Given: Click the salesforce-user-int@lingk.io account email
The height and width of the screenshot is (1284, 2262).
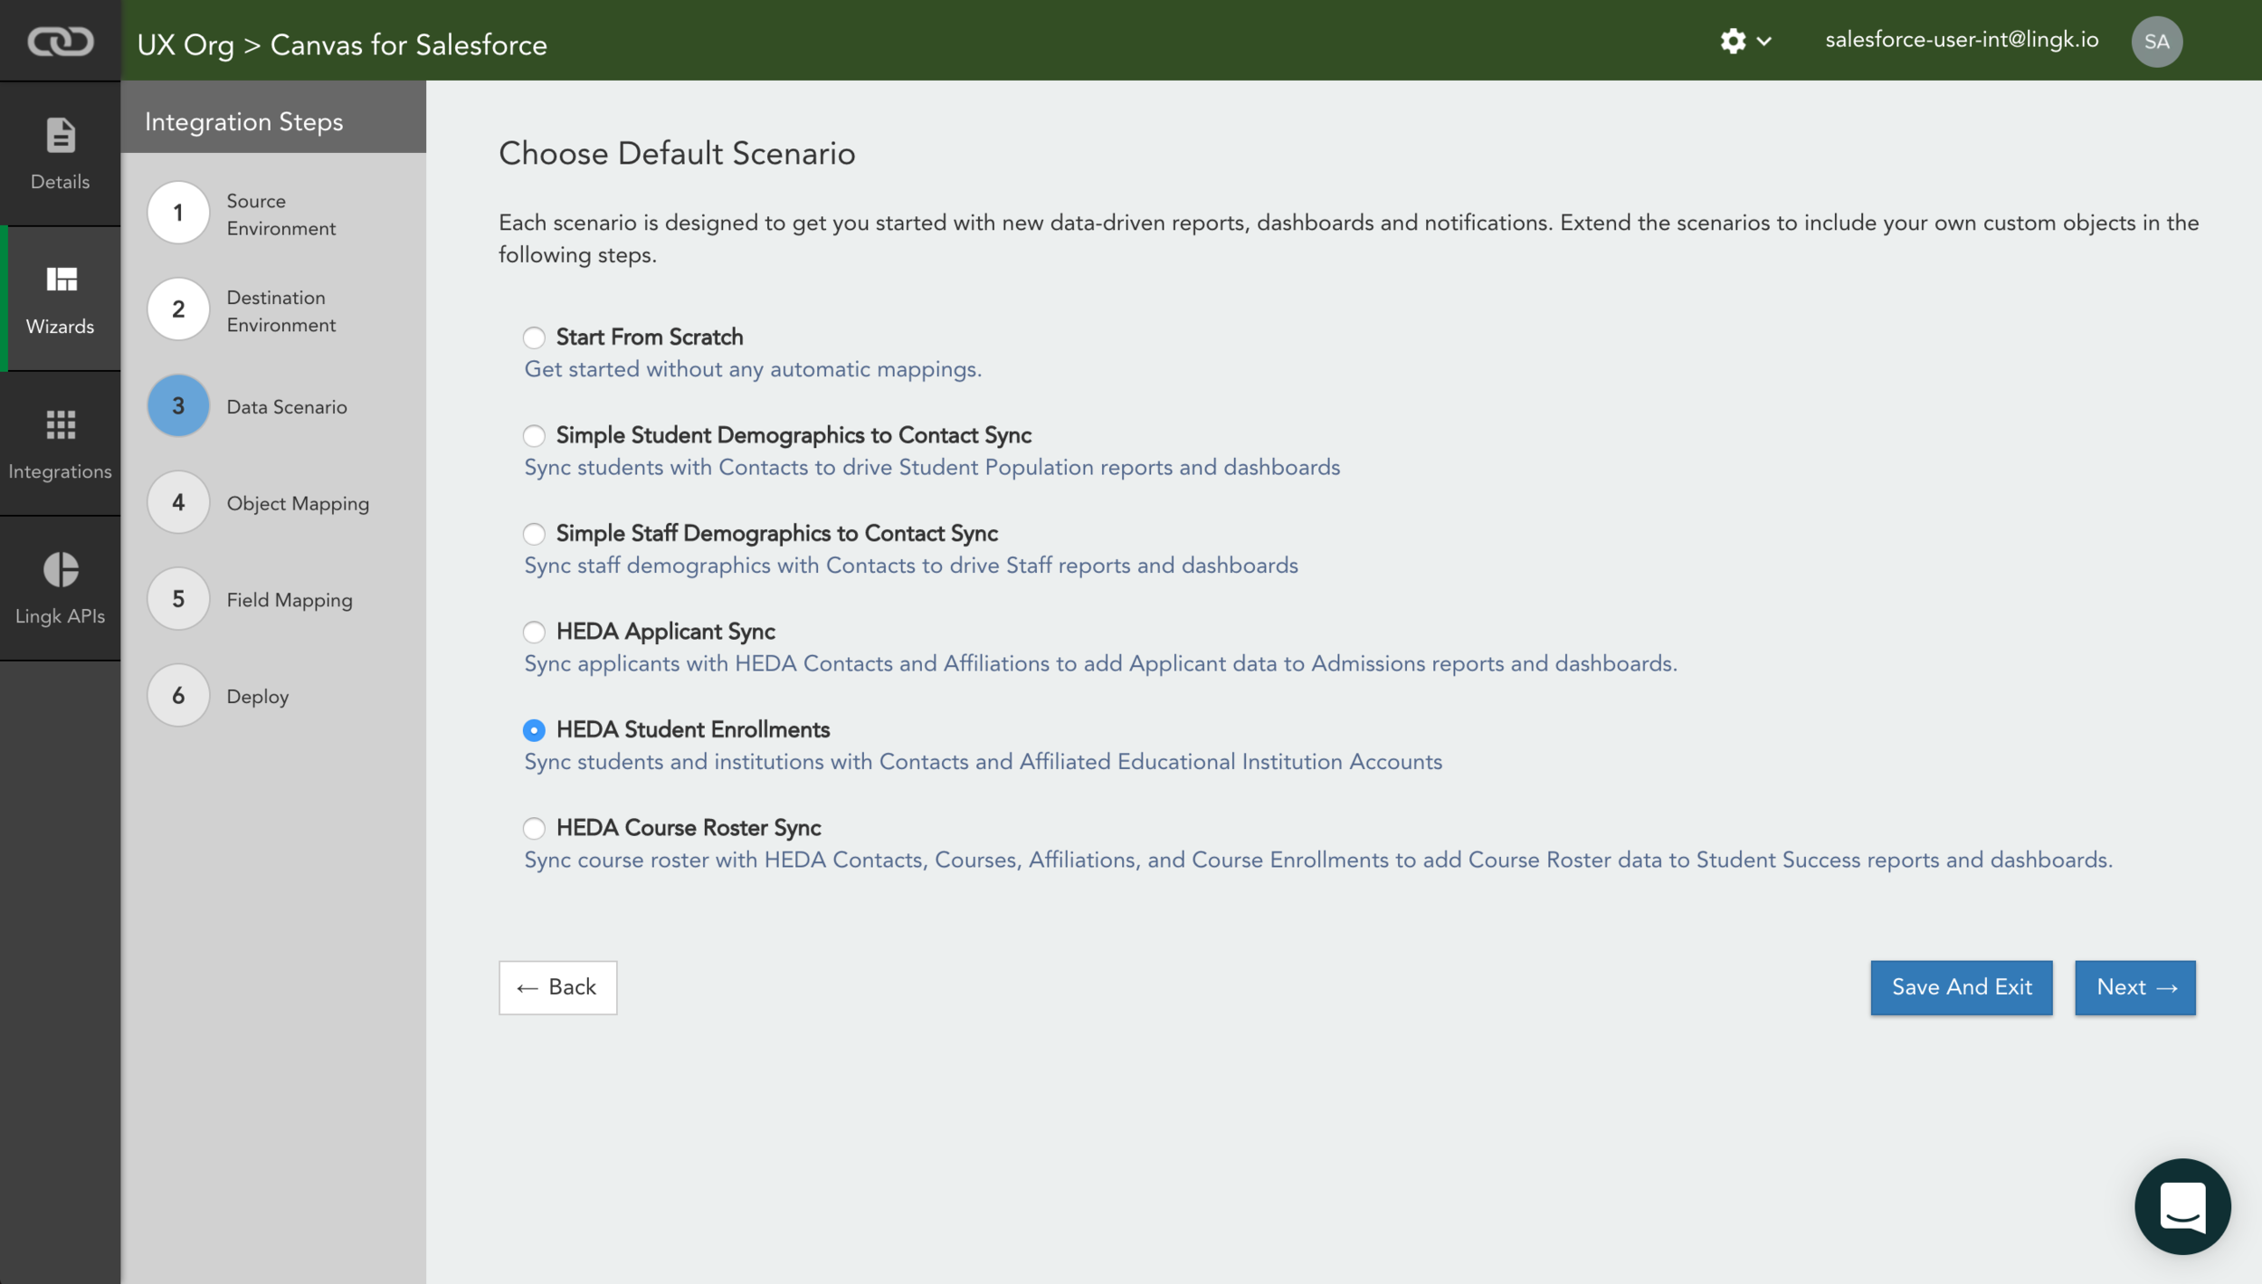Looking at the screenshot, I should click(1962, 41).
